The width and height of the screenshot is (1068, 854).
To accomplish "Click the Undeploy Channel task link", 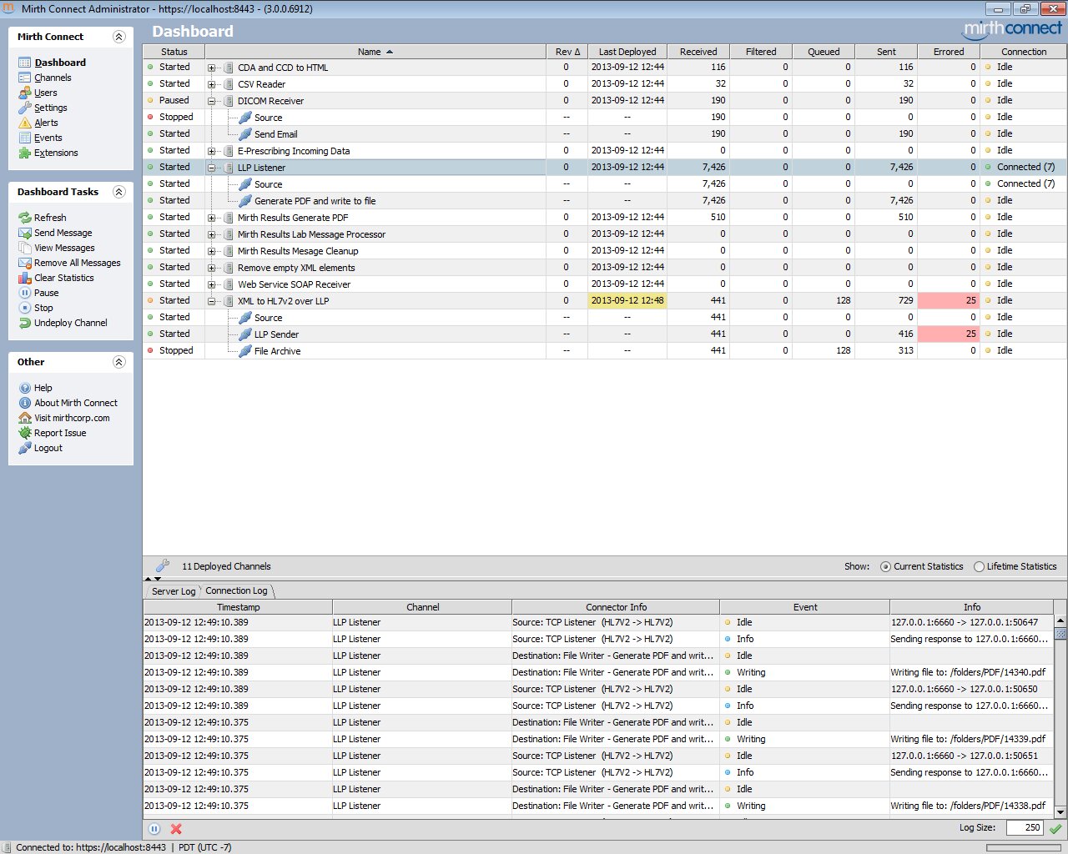I will click(x=70, y=323).
